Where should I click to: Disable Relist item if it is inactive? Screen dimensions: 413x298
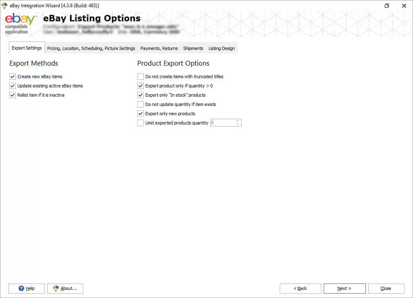pos(12,95)
